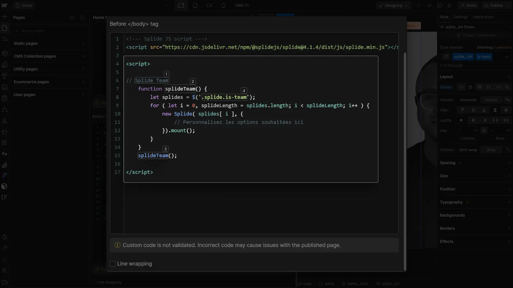Click Create component button

pyautogui.click(x=475, y=35)
